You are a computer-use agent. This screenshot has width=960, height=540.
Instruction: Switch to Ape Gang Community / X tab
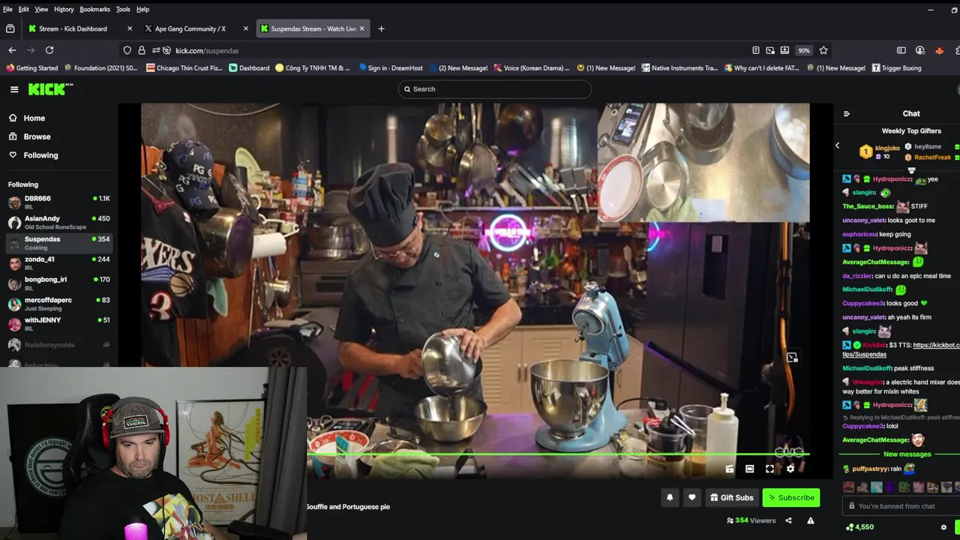[x=190, y=28]
